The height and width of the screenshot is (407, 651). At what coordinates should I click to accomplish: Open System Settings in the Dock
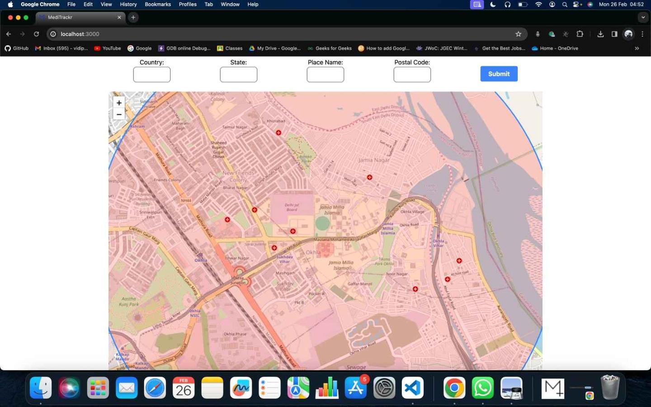coord(384,388)
